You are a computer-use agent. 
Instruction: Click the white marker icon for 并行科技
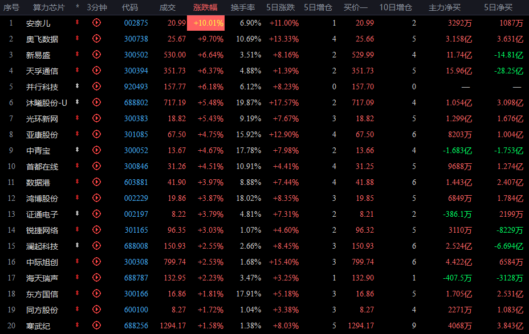[78, 86]
